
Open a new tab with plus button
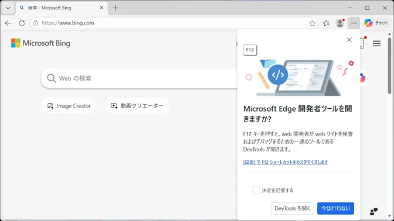[x=116, y=8]
